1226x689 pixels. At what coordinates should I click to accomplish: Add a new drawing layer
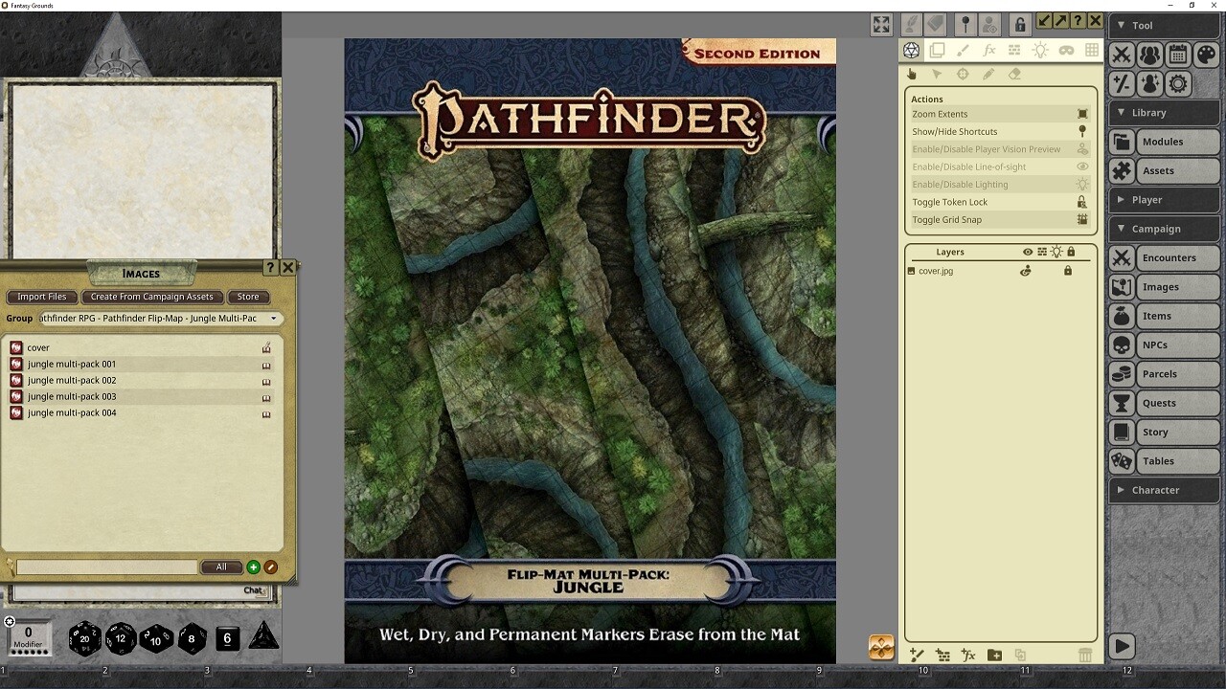(917, 656)
